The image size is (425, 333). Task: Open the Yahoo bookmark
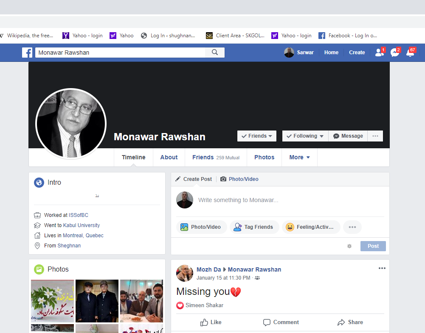122,36
